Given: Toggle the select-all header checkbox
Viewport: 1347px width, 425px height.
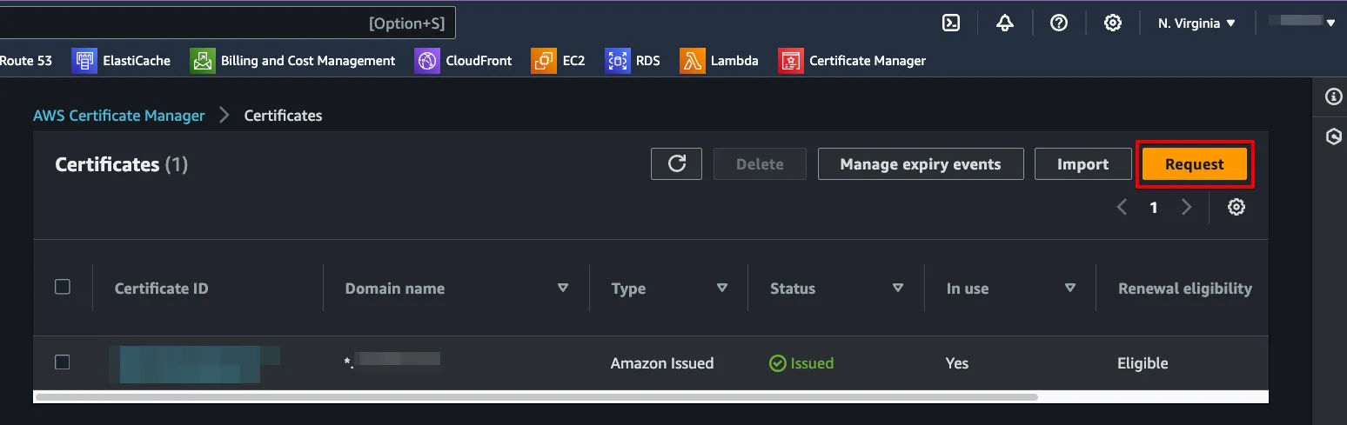Looking at the screenshot, I should pos(63,287).
